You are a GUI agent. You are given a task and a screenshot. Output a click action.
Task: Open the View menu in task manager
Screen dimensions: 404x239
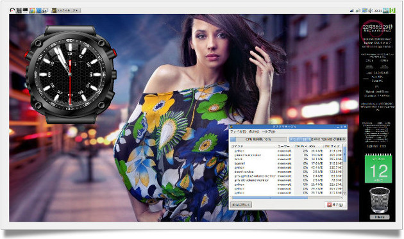coord(254,131)
